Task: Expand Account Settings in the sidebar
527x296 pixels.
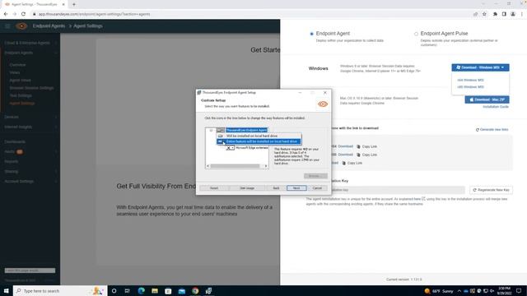Action: [56, 181]
